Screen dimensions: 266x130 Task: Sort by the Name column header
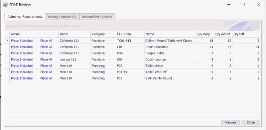pyautogui.click(x=170, y=34)
